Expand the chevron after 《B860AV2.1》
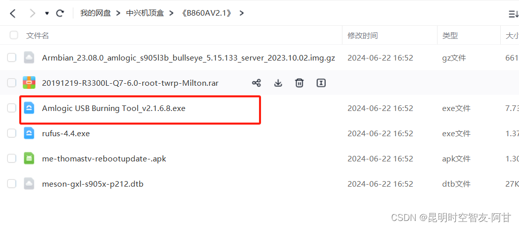Image resolution: width=519 pixels, height=227 pixels. pyautogui.click(x=242, y=14)
